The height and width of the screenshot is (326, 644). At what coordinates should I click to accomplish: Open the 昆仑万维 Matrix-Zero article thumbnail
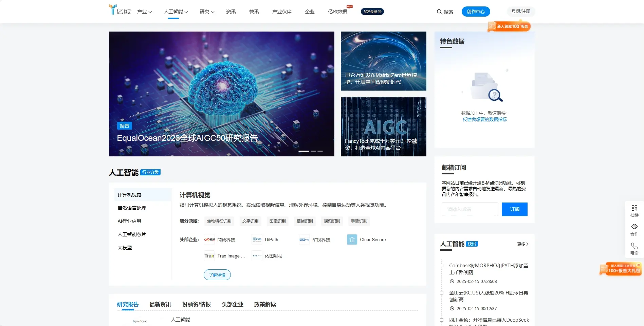(x=384, y=61)
